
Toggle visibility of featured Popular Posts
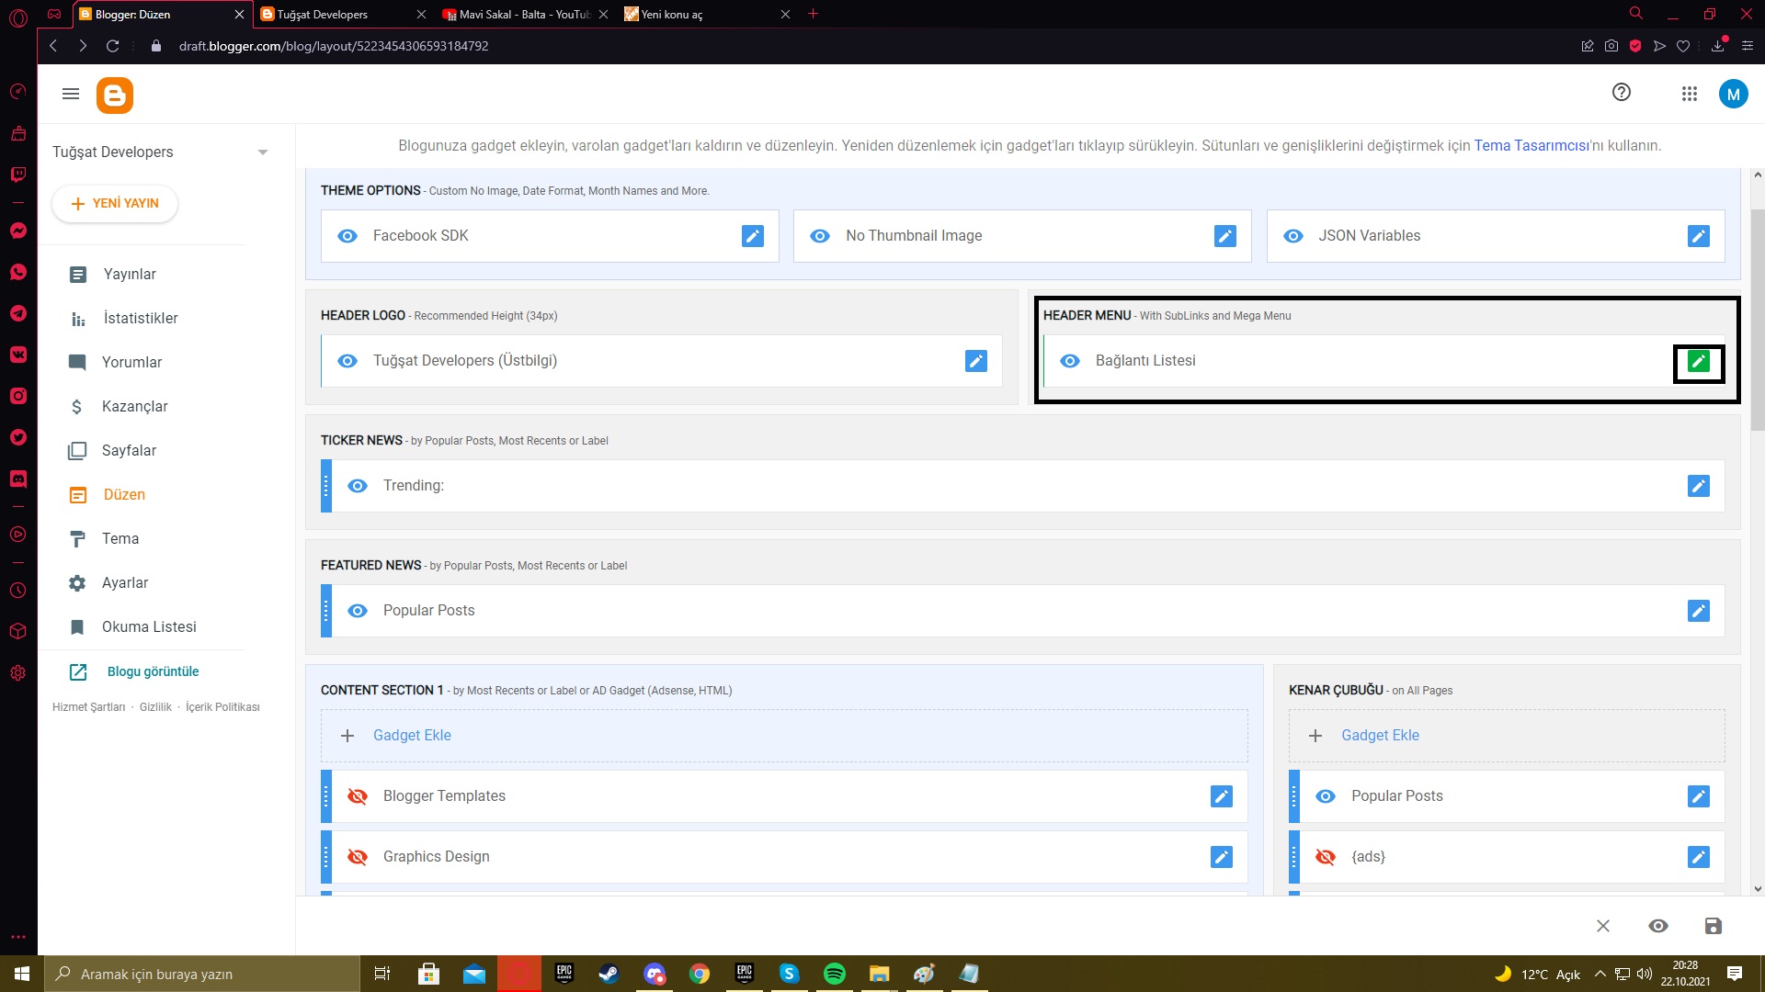(x=358, y=611)
